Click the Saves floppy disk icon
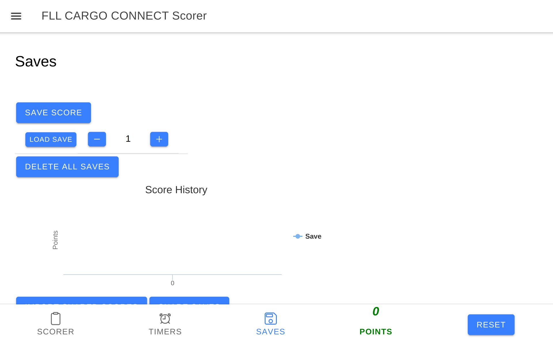This screenshot has height=345, width=553. 270,319
